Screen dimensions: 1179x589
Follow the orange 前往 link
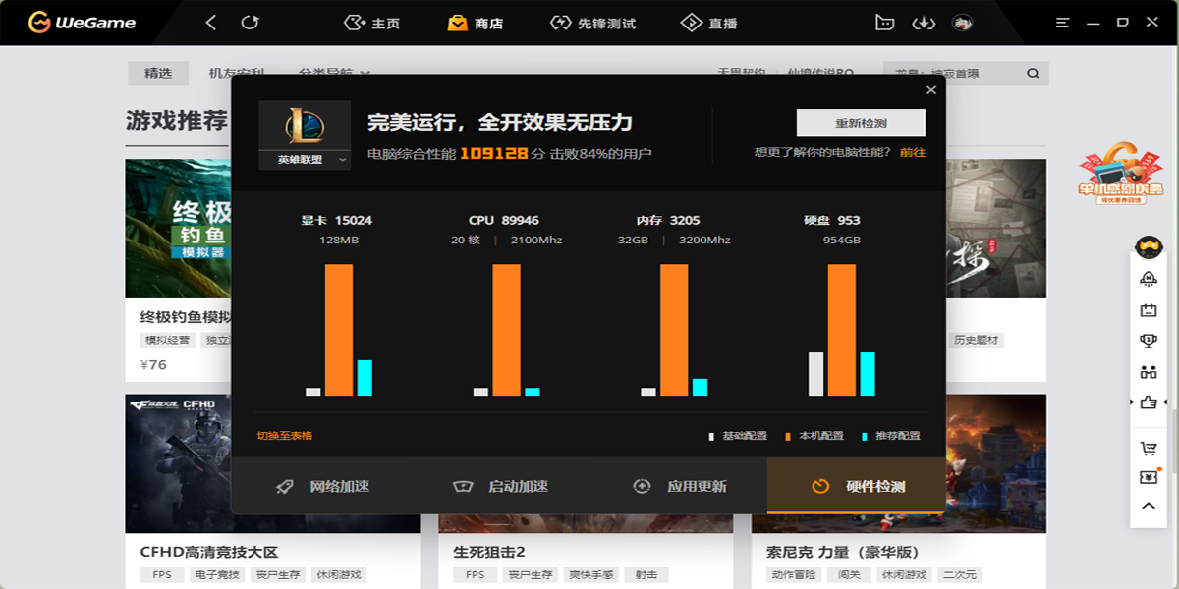[x=912, y=152]
